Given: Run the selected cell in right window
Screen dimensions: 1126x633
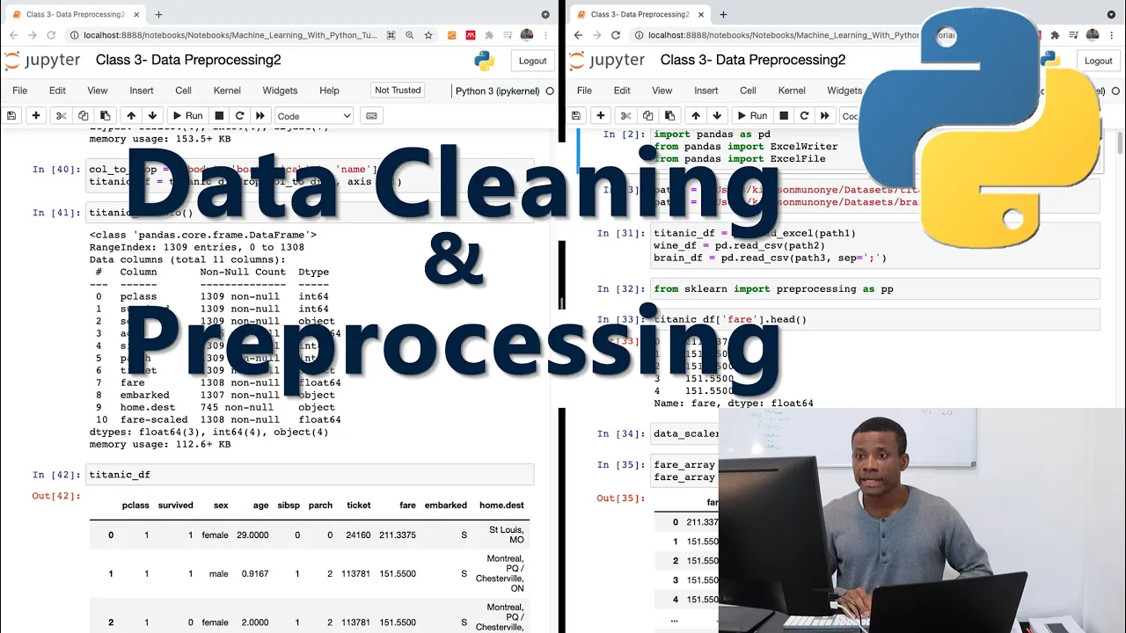Looking at the screenshot, I should tap(751, 115).
